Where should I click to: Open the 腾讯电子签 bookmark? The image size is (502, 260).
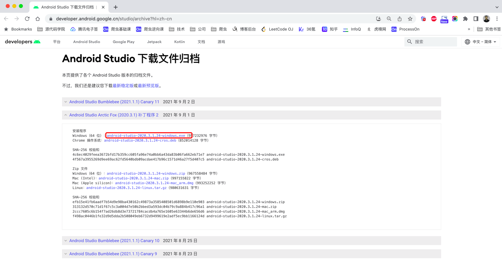(84, 29)
